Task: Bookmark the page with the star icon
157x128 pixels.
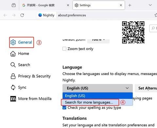Action: click(x=156, y=15)
